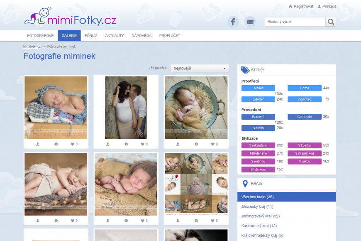Filter by the S rodinou tag

[x=258, y=162]
